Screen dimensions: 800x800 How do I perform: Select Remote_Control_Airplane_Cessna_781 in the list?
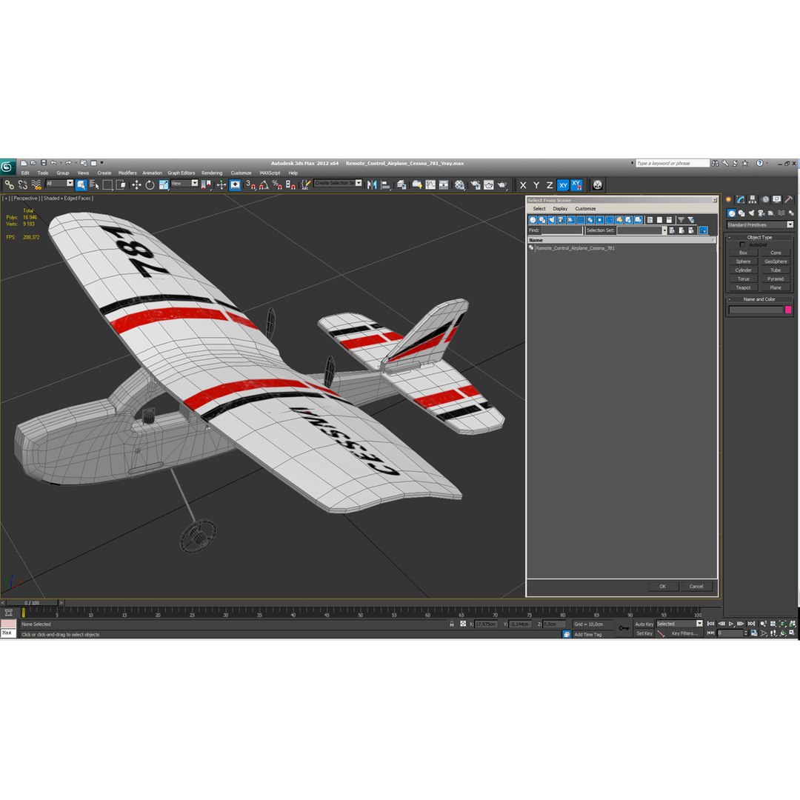click(575, 248)
